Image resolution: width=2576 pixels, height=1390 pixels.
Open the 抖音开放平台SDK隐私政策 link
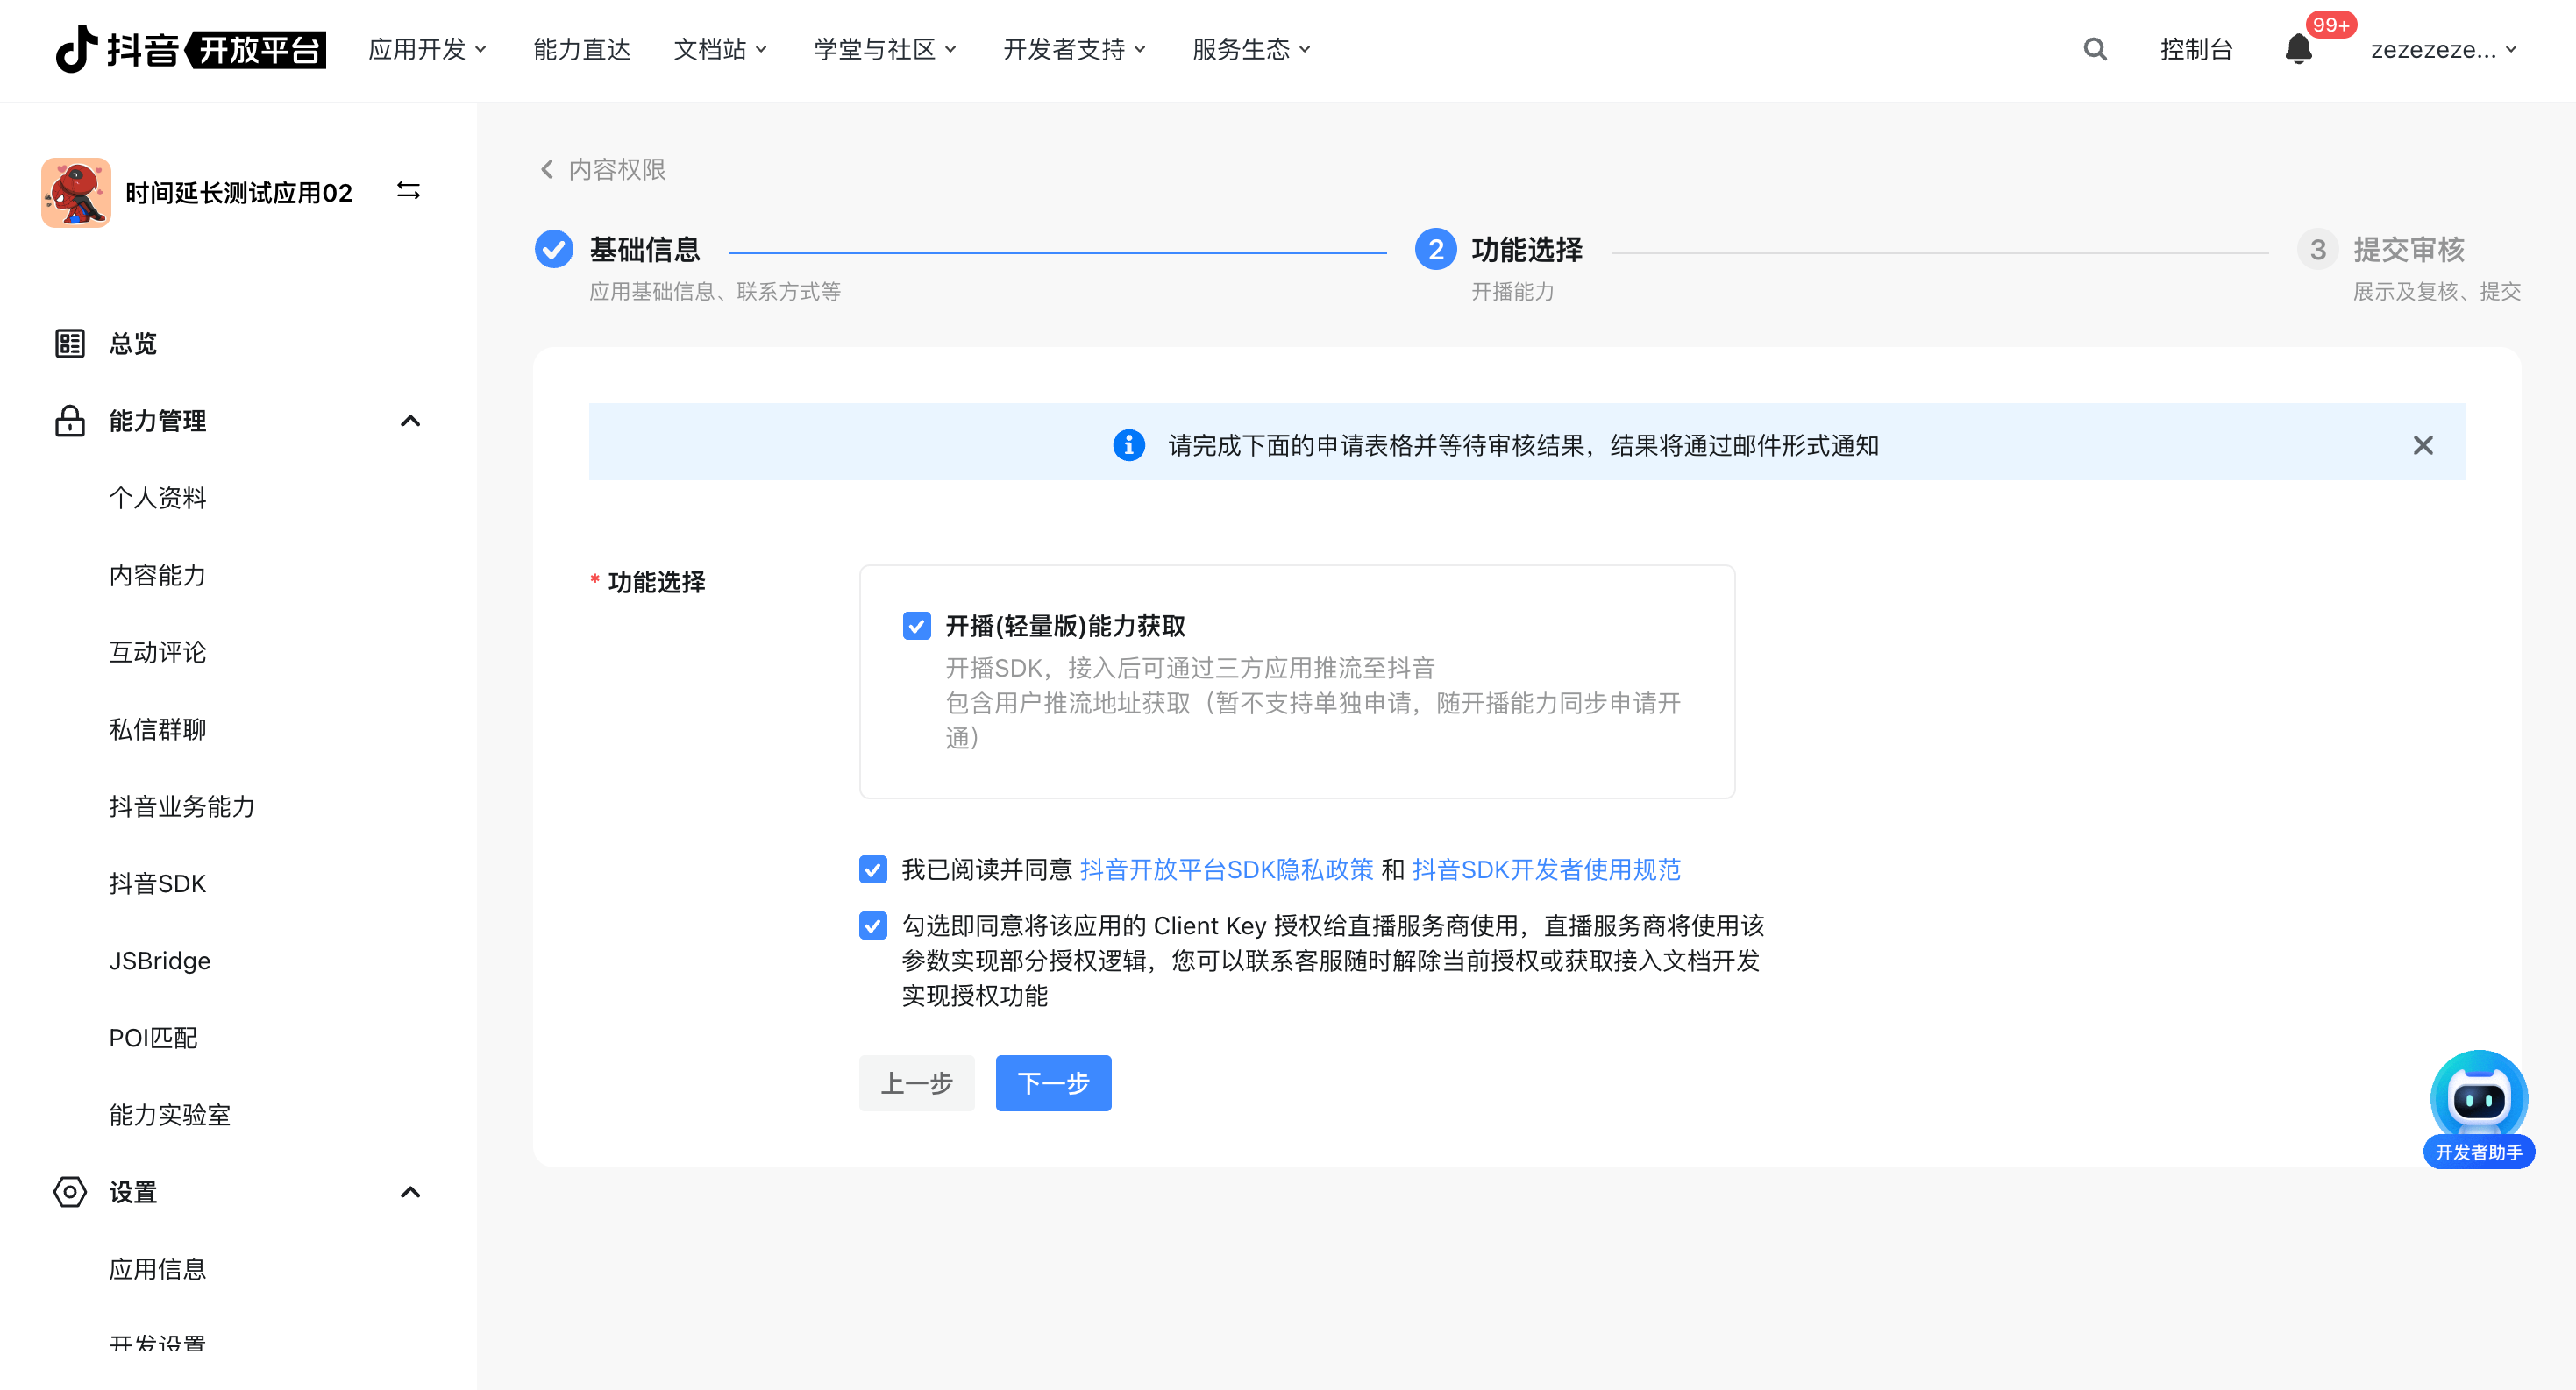1227,869
